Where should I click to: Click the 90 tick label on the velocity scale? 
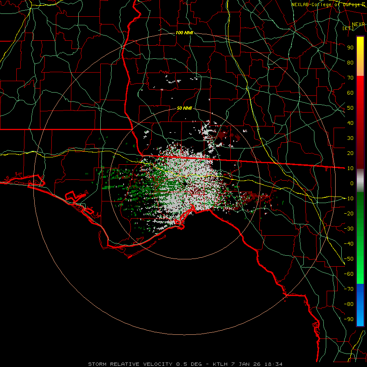(x=350, y=48)
